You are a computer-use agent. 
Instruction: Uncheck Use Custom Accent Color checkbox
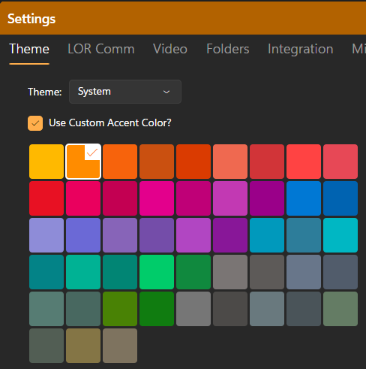tap(35, 123)
